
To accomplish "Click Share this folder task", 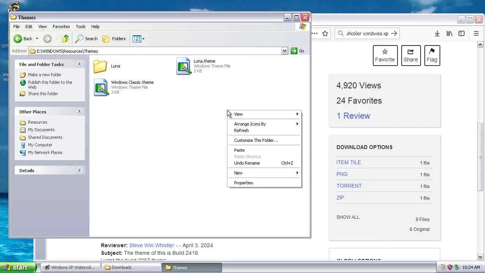I will tap(43, 94).
